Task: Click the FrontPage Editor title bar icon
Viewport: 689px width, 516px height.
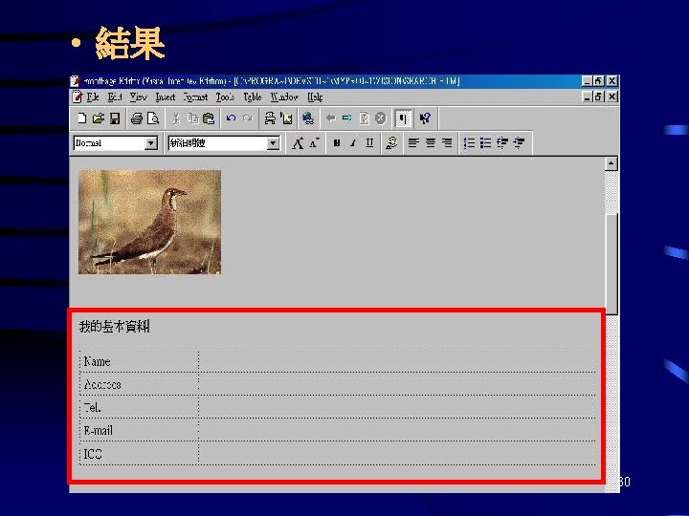Action: (x=76, y=81)
